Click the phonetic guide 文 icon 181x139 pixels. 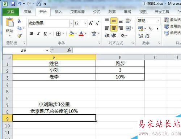click(x=94, y=33)
